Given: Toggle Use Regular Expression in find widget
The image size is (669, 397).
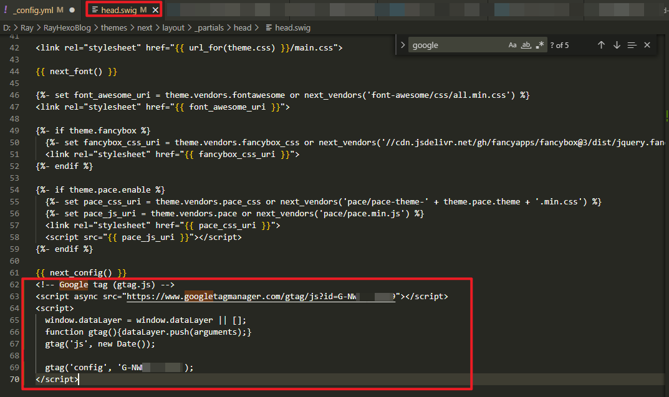Looking at the screenshot, I should [540, 45].
